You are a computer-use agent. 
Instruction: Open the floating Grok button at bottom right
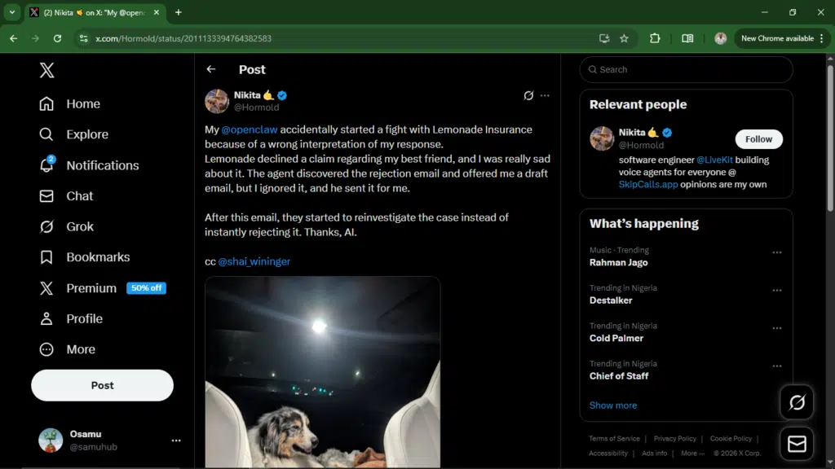(797, 402)
